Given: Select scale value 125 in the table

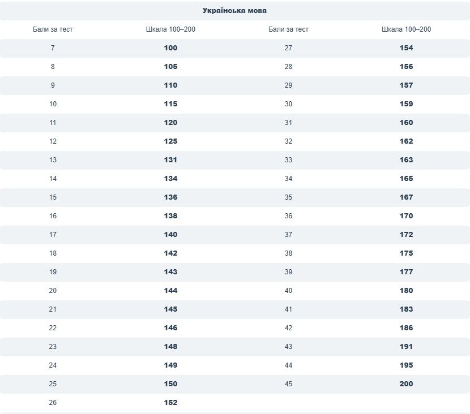Looking at the screenshot, I should click(170, 141).
